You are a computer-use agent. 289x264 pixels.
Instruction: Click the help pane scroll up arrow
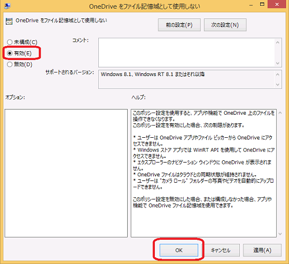[280, 113]
